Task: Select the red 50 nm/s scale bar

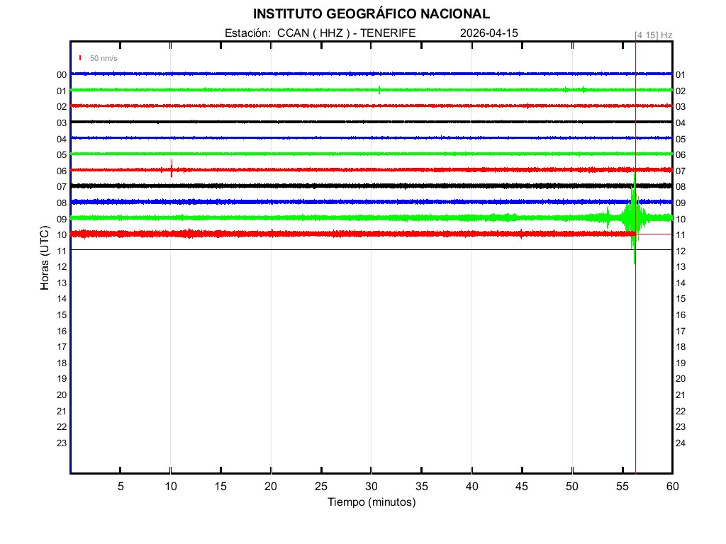Action: coord(80,58)
